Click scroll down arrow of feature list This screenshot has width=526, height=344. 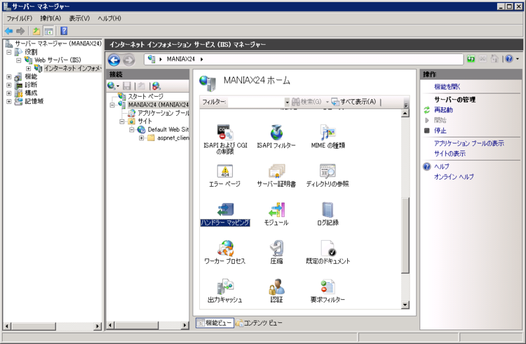click(x=405, y=305)
